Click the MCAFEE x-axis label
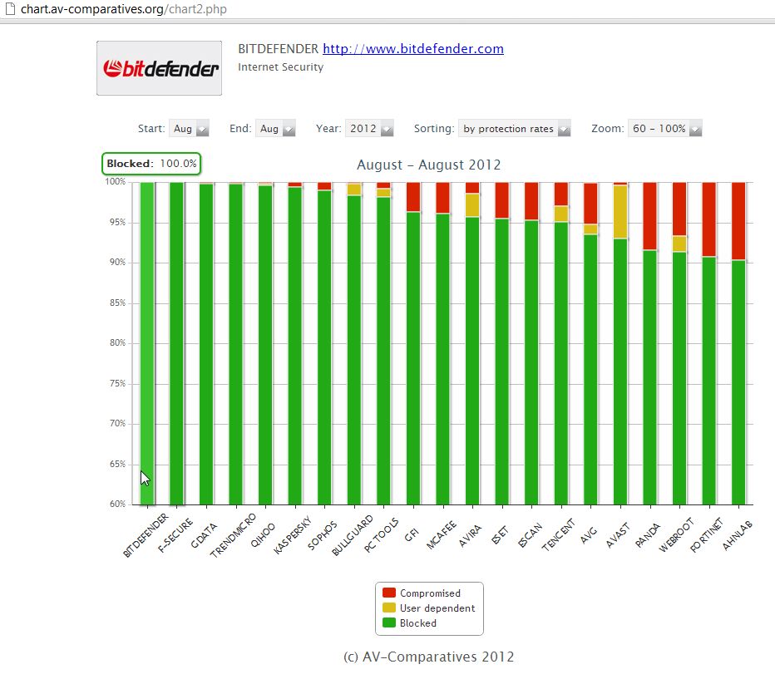The image size is (775, 679). coord(442,534)
